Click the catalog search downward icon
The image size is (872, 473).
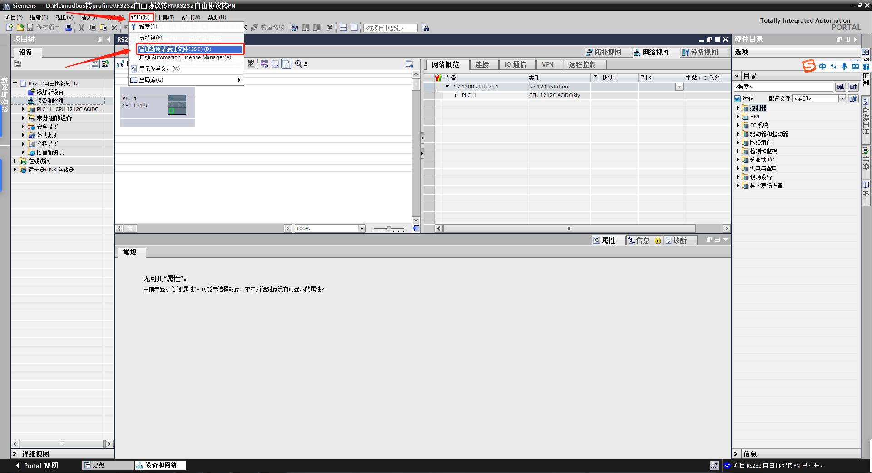pos(841,87)
